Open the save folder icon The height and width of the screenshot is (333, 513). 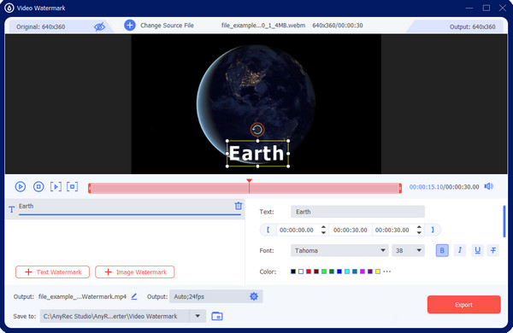(217, 316)
